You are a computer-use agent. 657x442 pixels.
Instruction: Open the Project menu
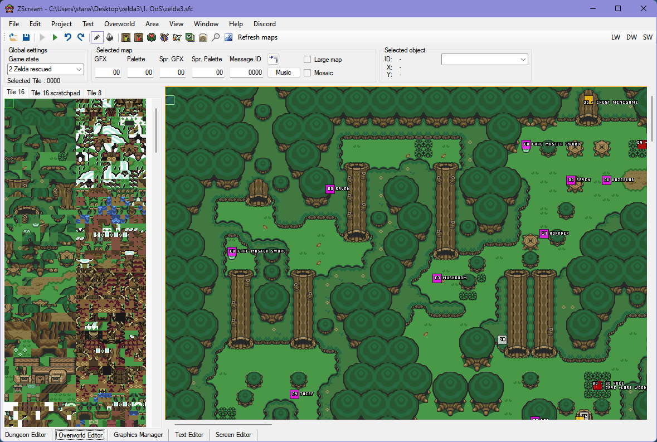click(62, 24)
